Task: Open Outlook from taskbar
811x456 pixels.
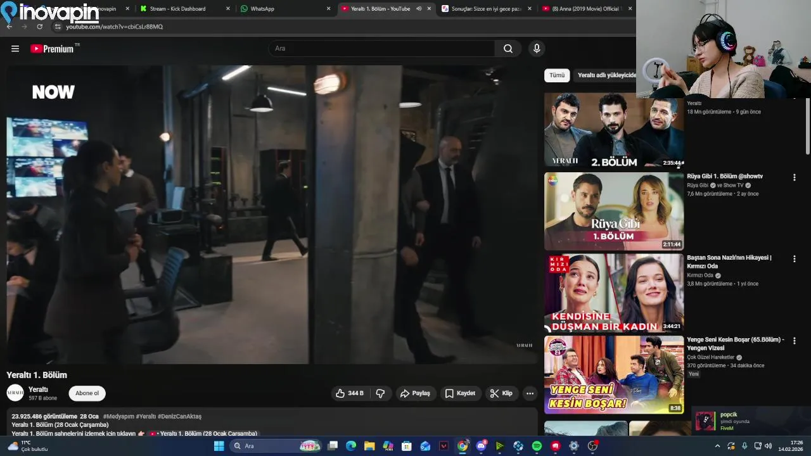Action: (425, 446)
